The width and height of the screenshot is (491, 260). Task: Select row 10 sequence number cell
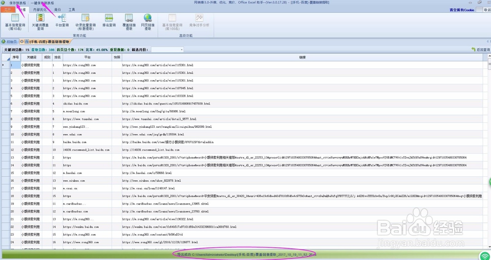click(x=15, y=135)
